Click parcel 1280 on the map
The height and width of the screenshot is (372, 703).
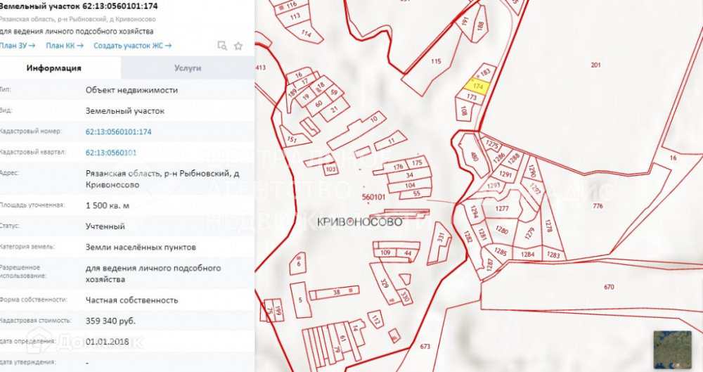[x=502, y=230]
